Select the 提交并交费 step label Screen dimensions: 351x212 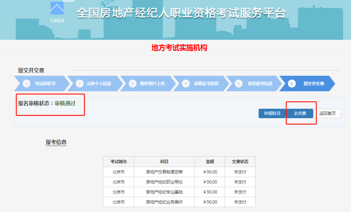point(314,84)
